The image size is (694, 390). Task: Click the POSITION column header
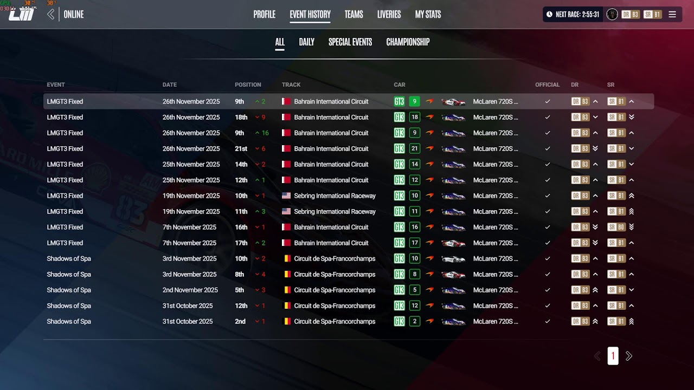248,84
